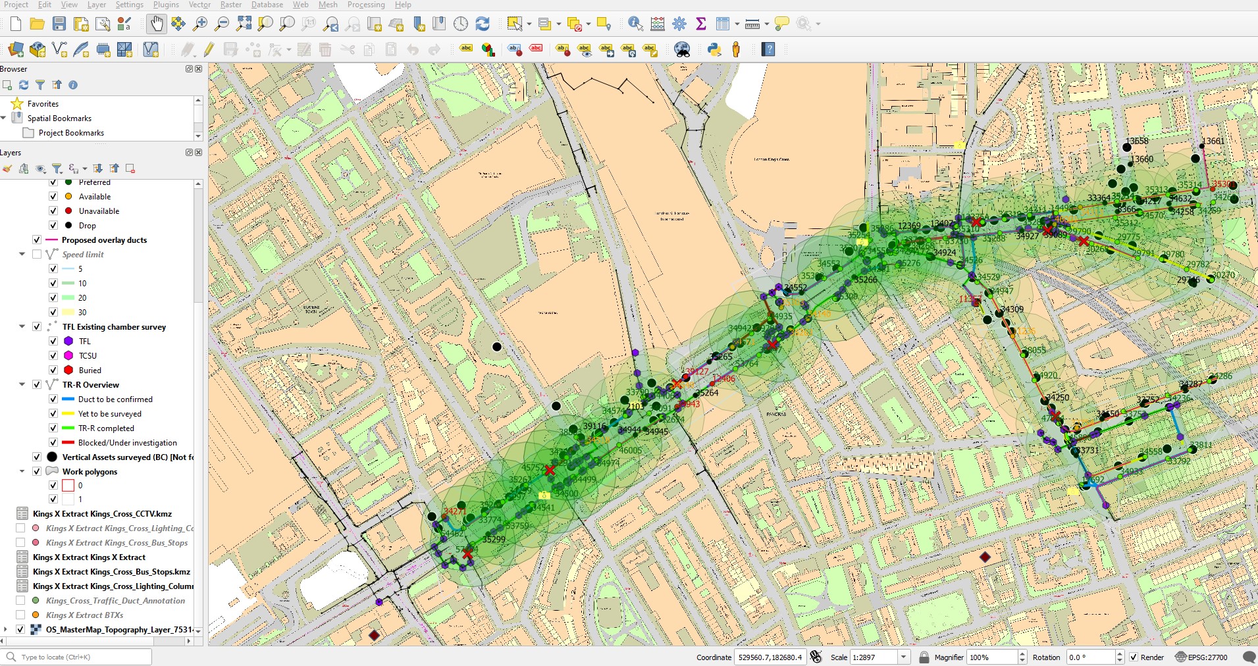This screenshot has width=1258, height=666.
Task: Collapse the TFL Existing chamber survey layer
Action: click(x=22, y=327)
